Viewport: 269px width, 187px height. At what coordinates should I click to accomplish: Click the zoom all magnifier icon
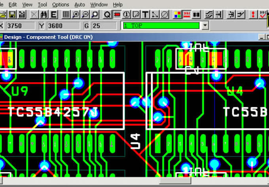pyautogui.click(x=95, y=15)
